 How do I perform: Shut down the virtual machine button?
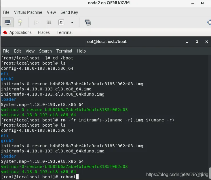(x=61, y=22)
